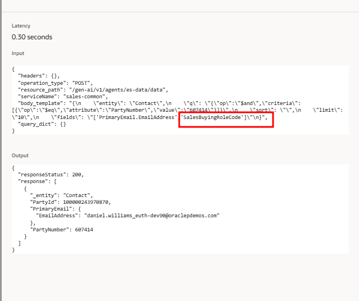
Task: Select the "_entity": "Contact" line
Action: [x=61, y=195]
